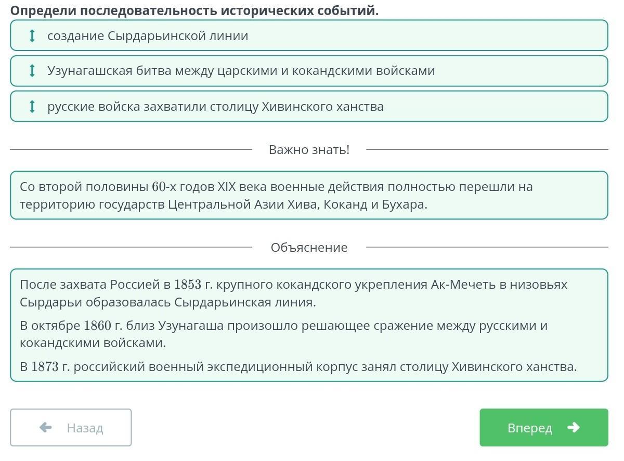Click the drag handle beside "создание Сырдарьинской линии"
Screen dimensions: 624x461
(32, 36)
